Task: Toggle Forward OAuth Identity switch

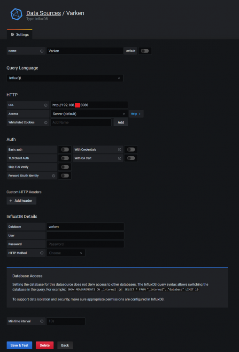Action: [x=65, y=176]
